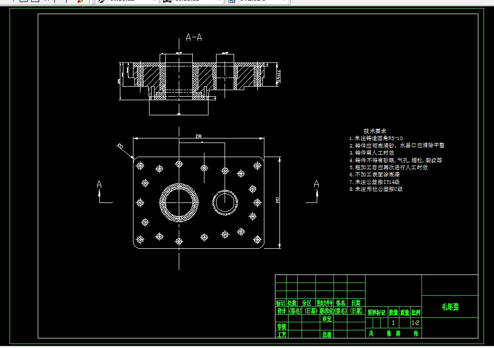Image resolution: width=494 pixels, height=348 pixels.
Task: Pick the 分区 title block cell
Action: coord(306,303)
